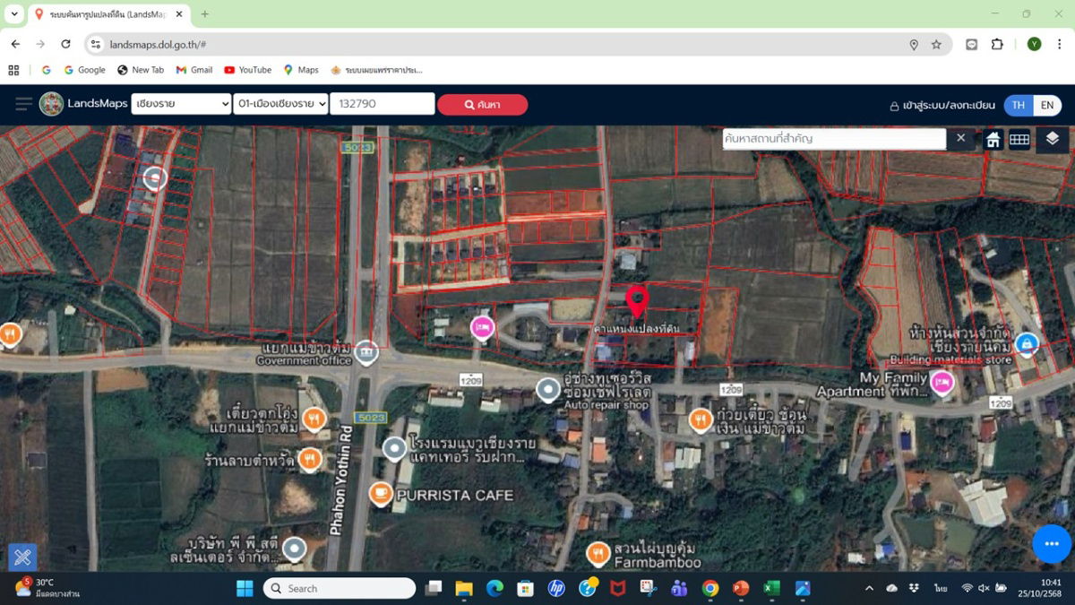The width and height of the screenshot is (1075, 605).
Task: Open the province dropdown showing เชียงราย
Action: point(181,104)
